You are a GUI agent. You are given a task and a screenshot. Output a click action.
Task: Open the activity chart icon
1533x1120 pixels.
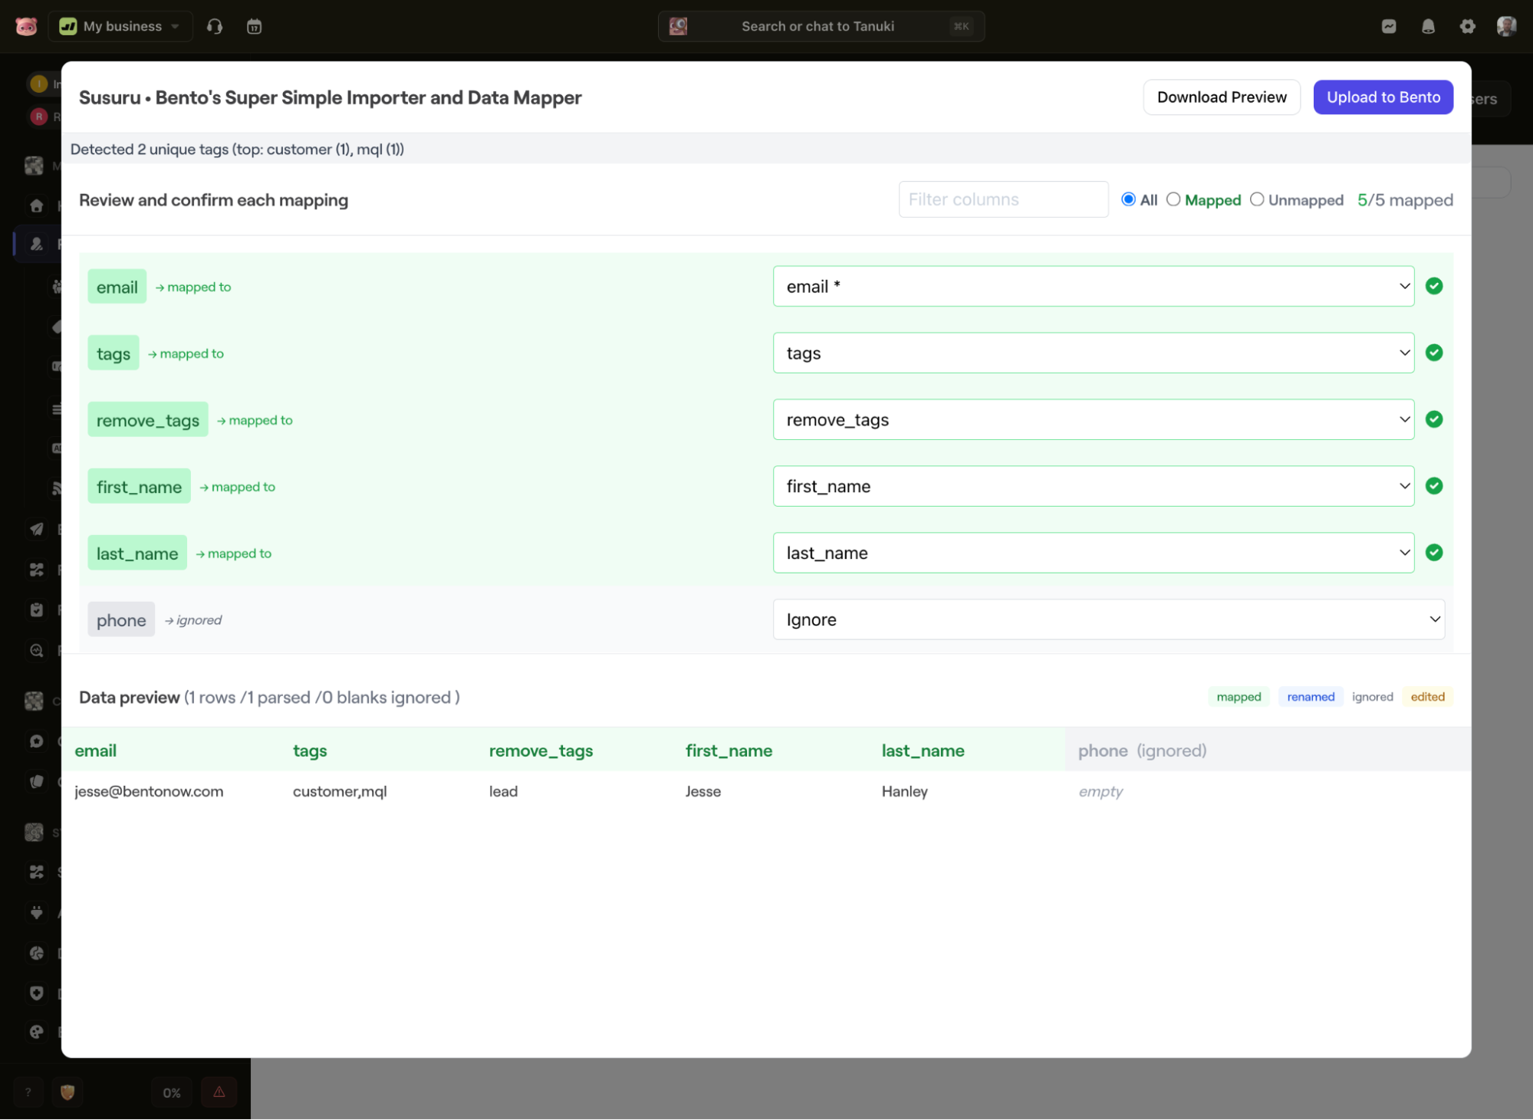point(1389,27)
